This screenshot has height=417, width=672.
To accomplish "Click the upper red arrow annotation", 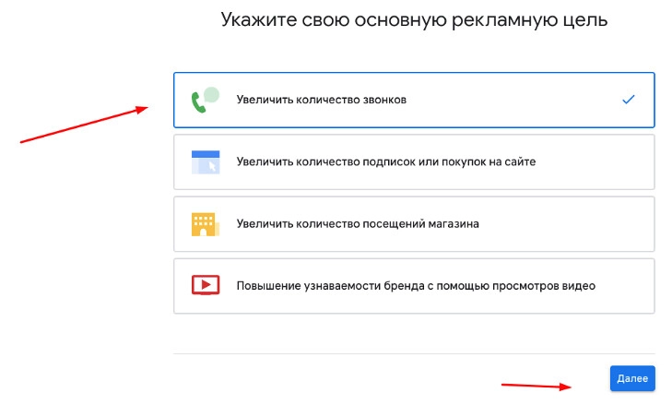I will pos(83,125).
